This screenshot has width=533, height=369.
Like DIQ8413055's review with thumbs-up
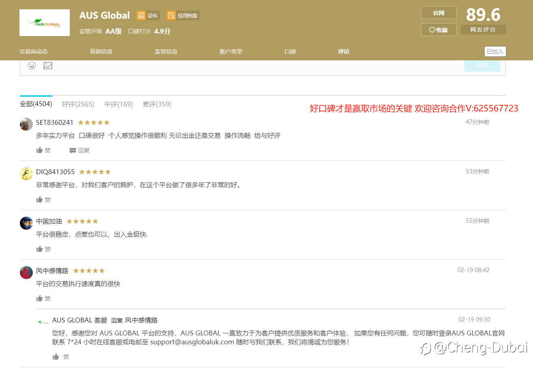tap(43, 200)
